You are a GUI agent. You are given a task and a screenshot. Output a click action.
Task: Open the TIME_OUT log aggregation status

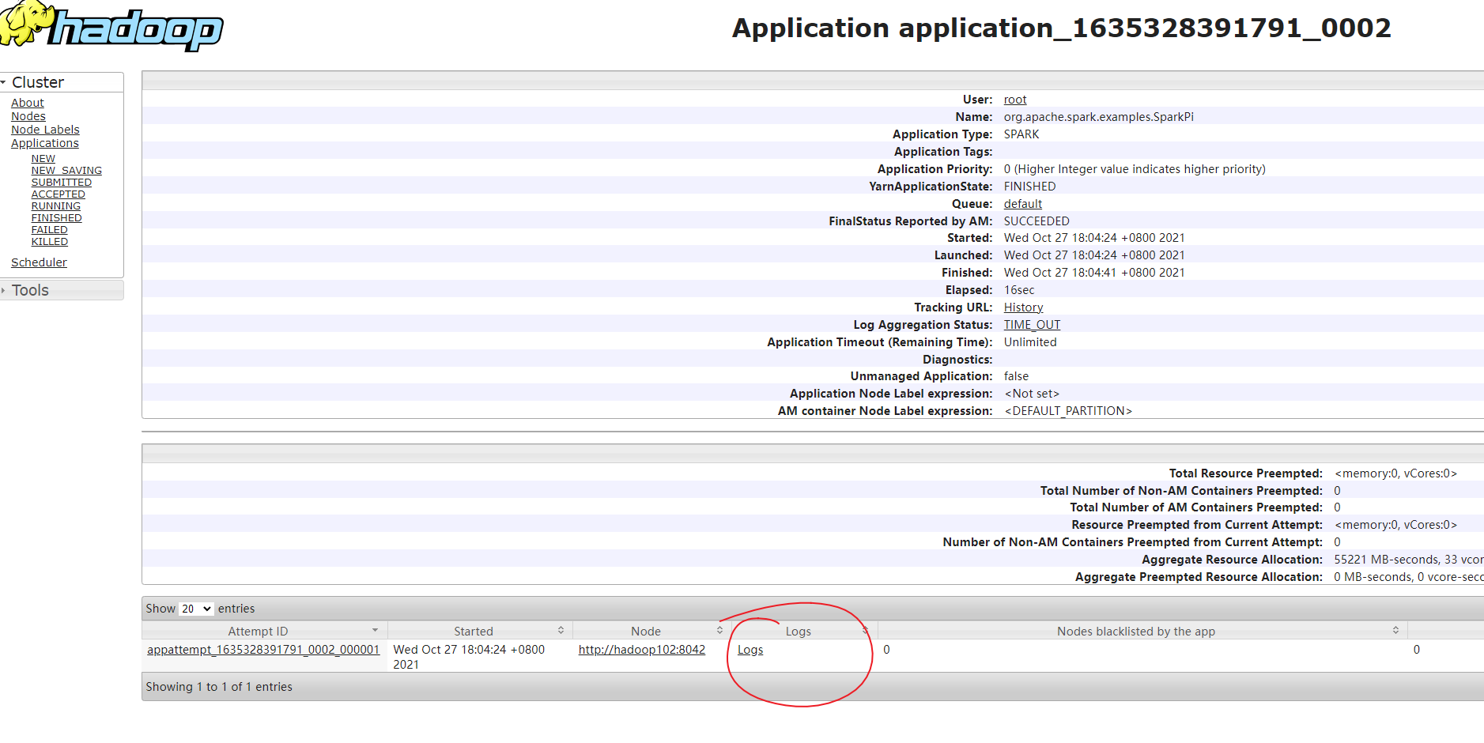point(1033,325)
